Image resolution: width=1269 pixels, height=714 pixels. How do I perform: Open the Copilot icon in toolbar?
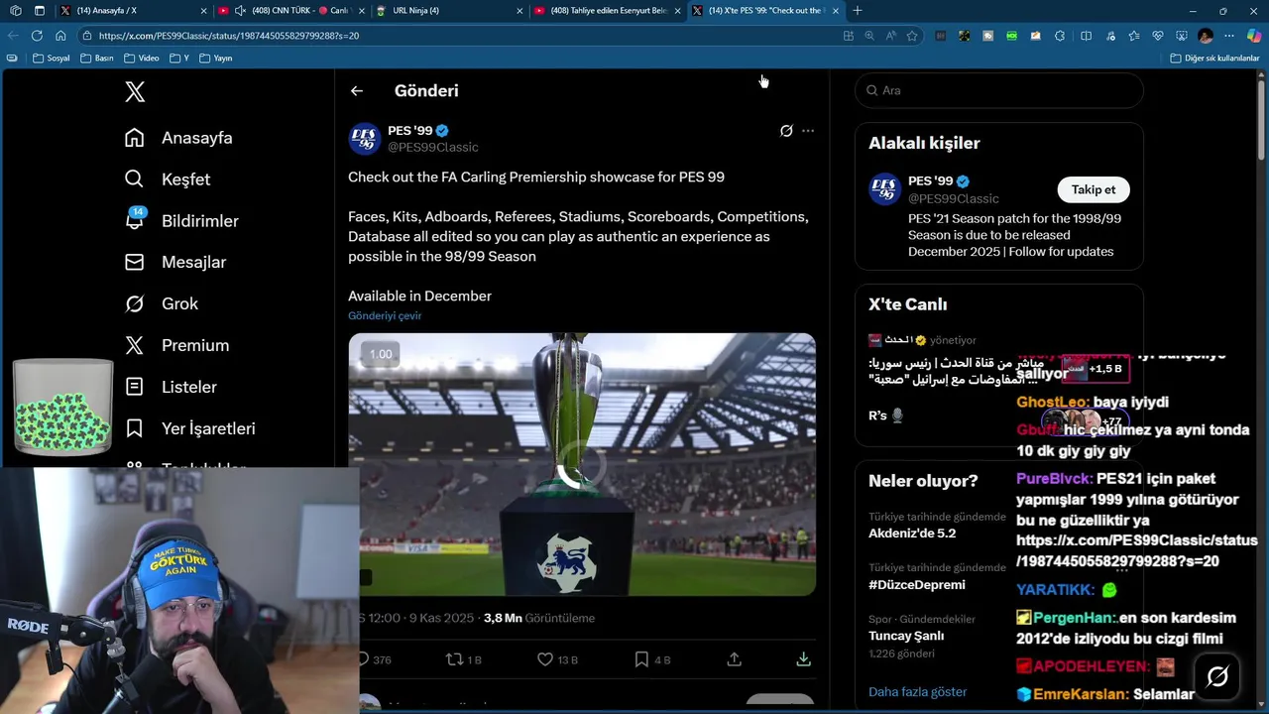[x=1253, y=36]
